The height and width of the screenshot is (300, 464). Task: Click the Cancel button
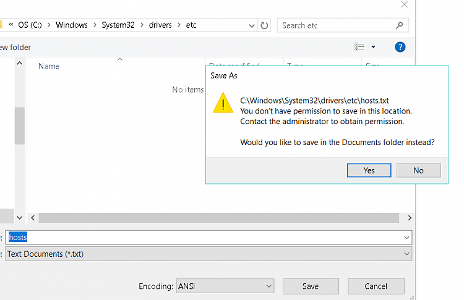[x=376, y=286]
